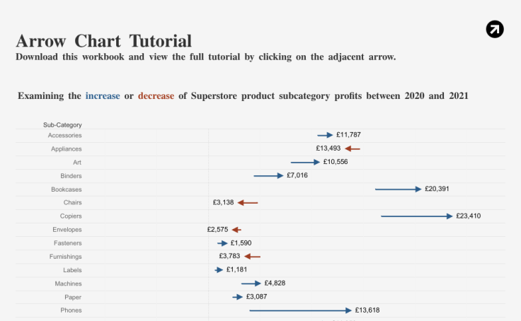
Task: Click the black circular arrow icon
Action: 495,29
